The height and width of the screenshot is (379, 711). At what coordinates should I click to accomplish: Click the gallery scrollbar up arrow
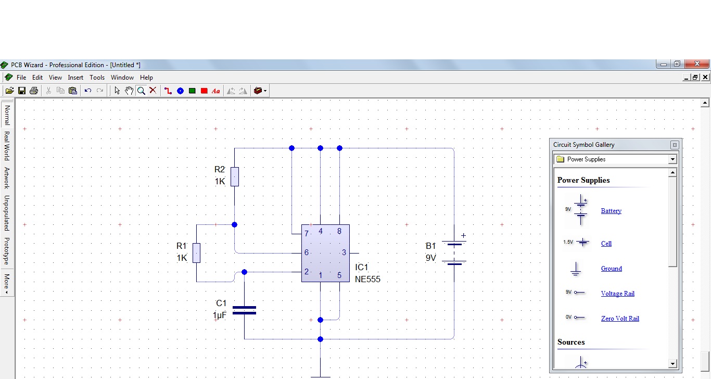[672, 172]
